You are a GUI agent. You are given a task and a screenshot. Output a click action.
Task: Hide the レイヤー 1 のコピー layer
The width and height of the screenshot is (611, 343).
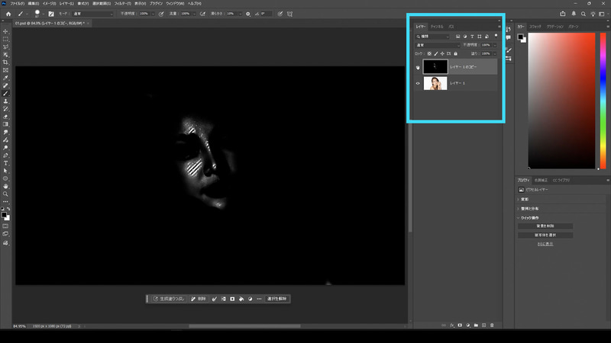click(417, 66)
